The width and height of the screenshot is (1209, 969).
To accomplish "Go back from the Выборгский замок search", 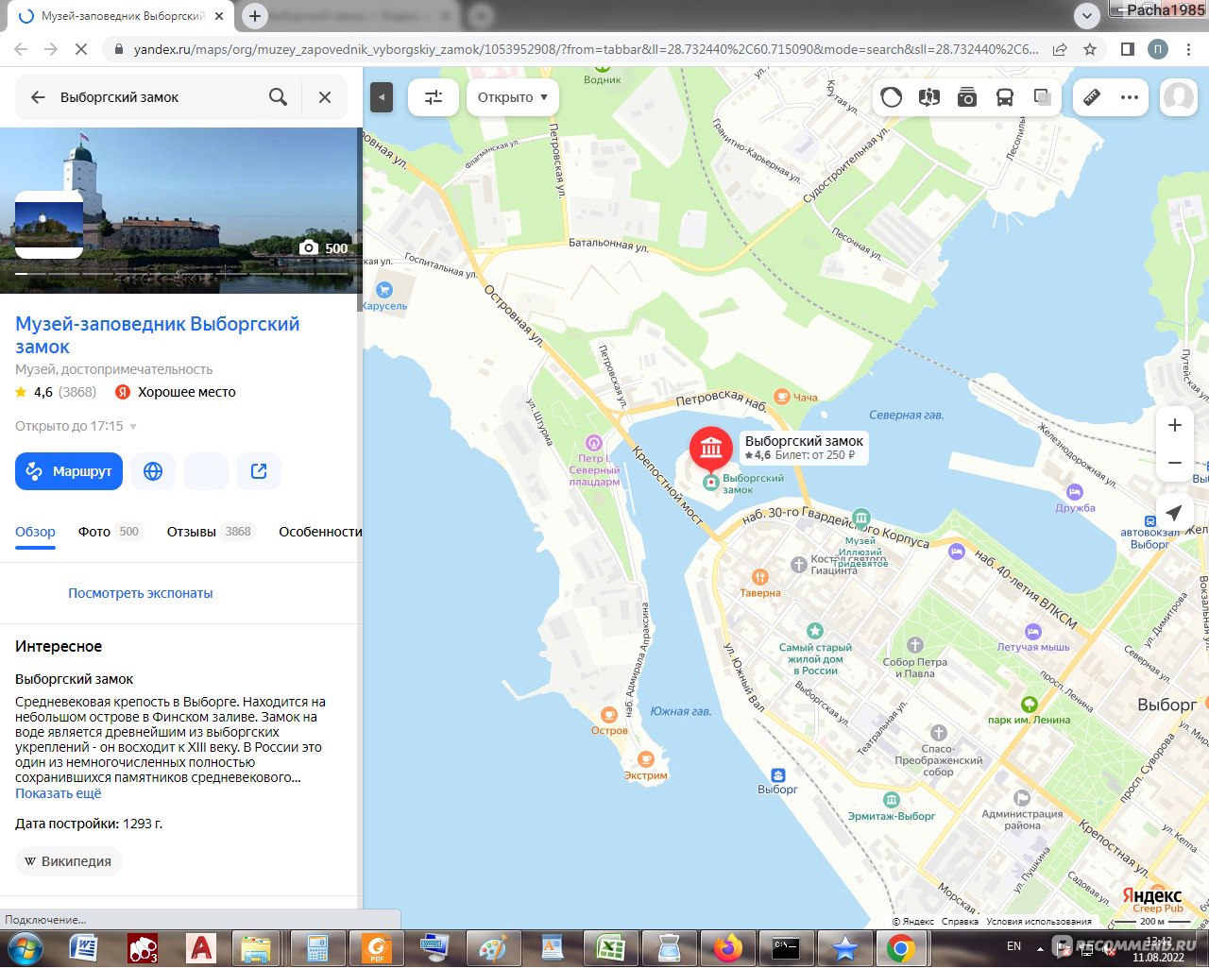I will pos(38,97).
